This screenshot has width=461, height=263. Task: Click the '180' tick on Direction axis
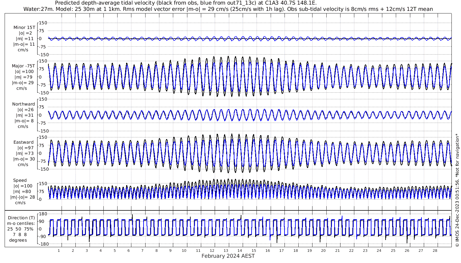click(x=43, y=214)
